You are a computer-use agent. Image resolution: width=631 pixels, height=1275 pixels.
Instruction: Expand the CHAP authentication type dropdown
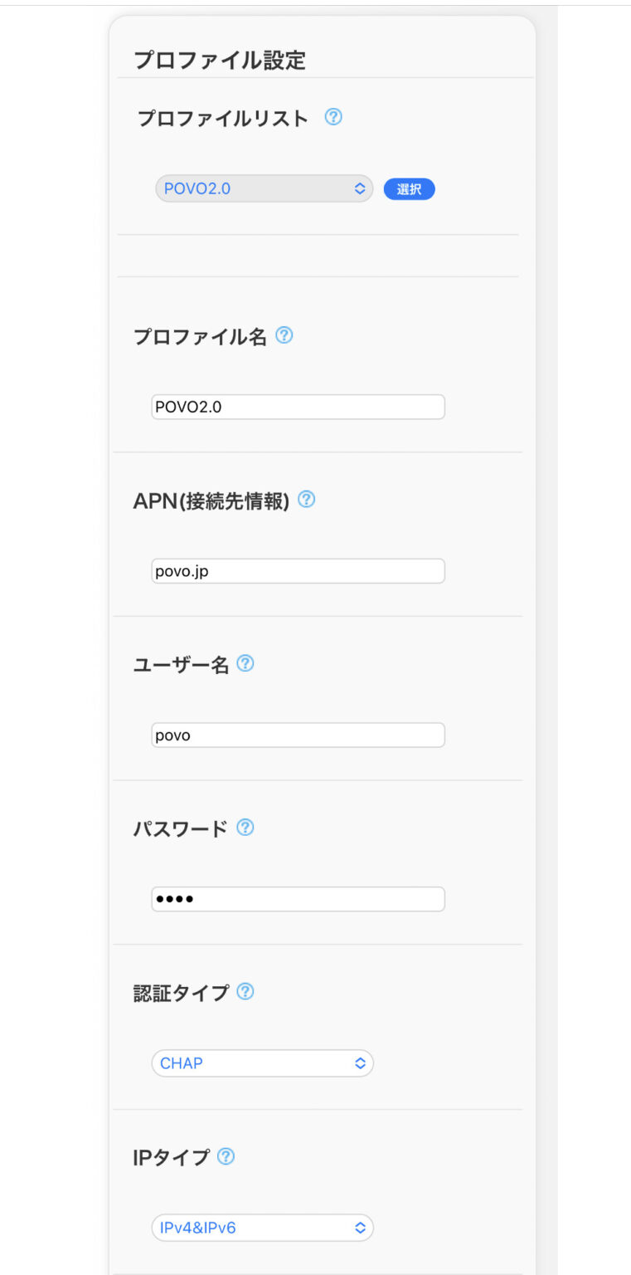pos(262,1063)
